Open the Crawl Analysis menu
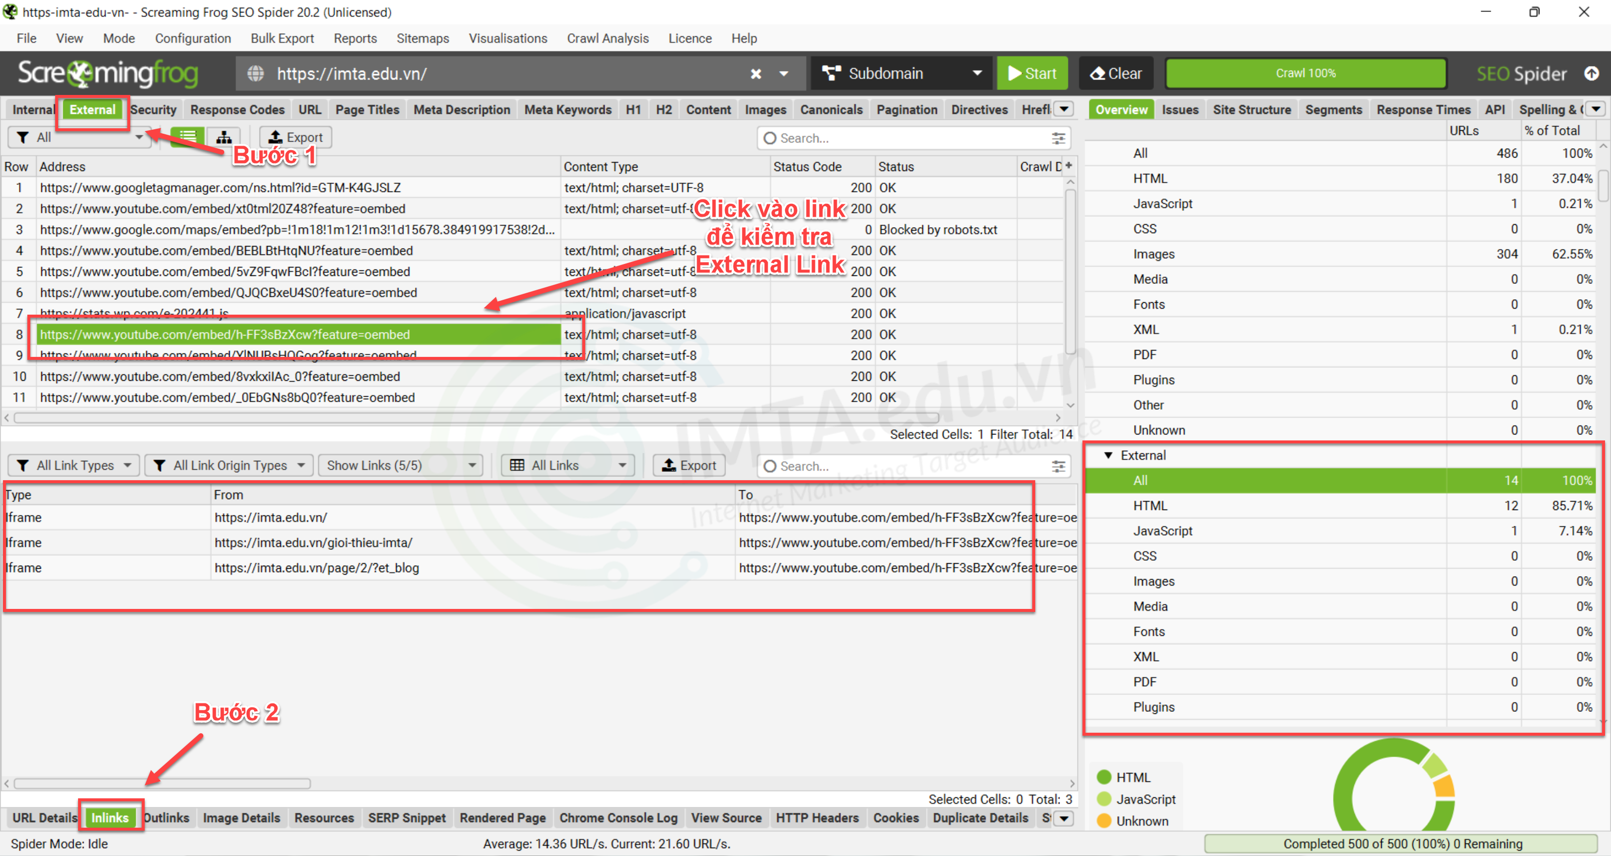 point(607,38)
